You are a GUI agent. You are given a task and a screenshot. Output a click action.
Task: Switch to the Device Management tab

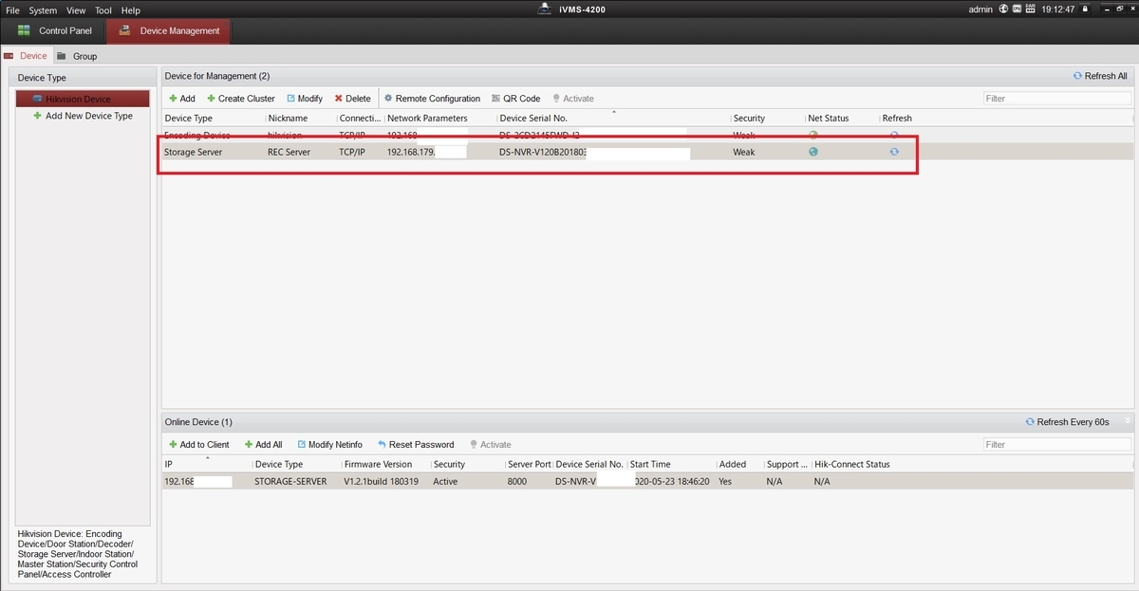(168, 31)
